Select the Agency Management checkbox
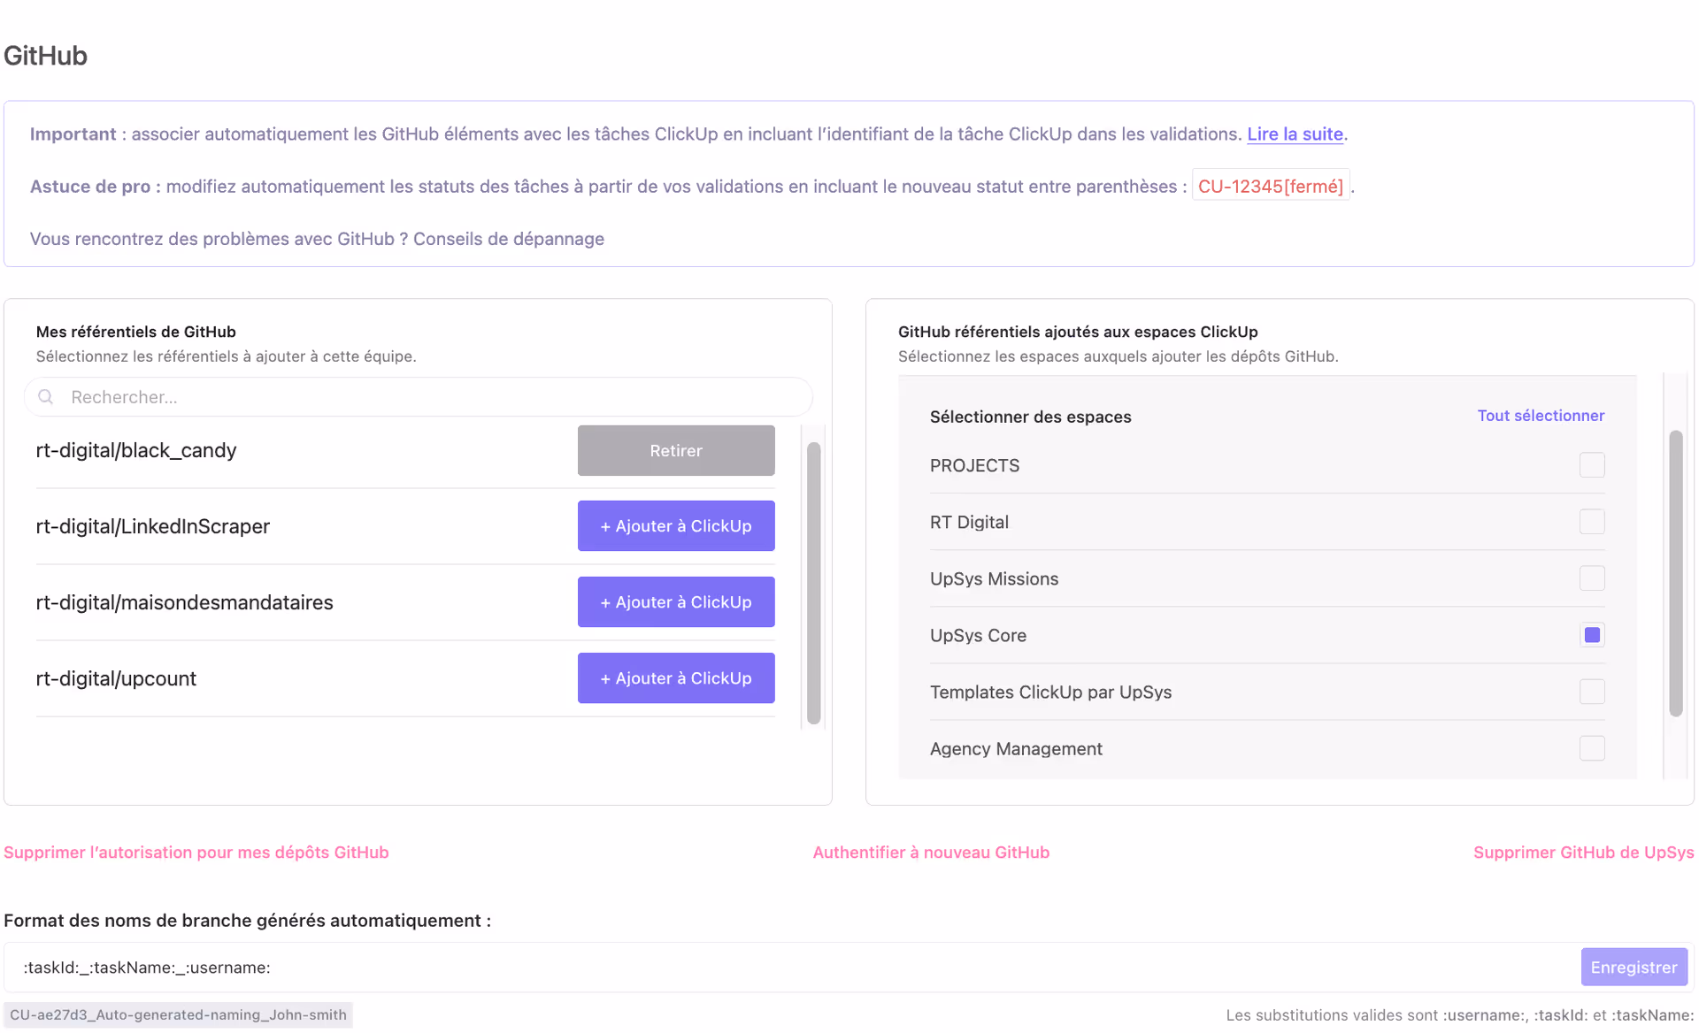This screenshot has height=1033, width=1699. [1592, 747]
